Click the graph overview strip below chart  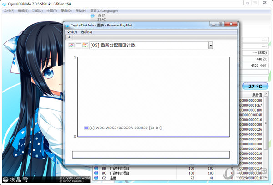151,154
